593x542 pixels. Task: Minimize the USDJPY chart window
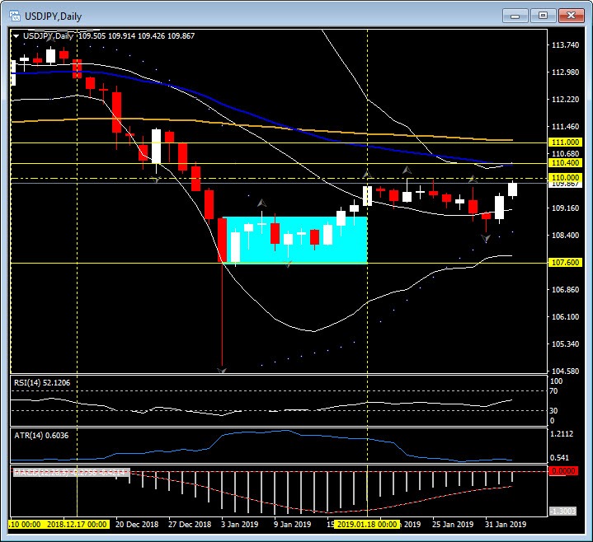(515, 16)
